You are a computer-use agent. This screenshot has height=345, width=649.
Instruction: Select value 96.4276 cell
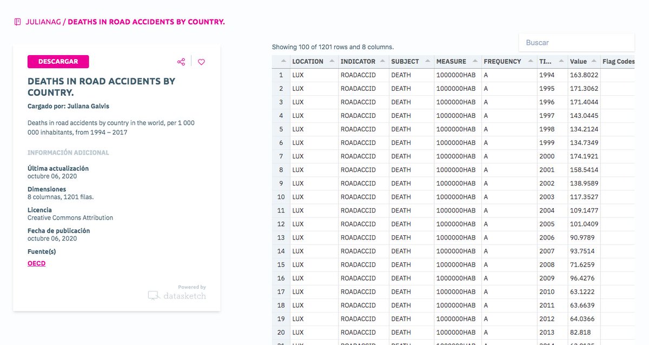coord(584,278)
